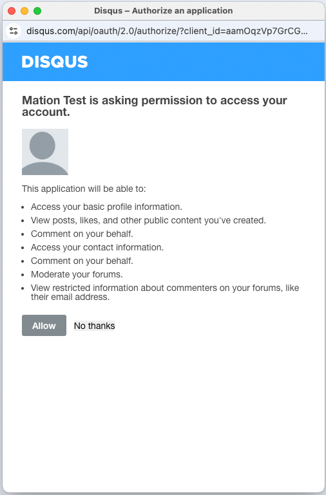326x495 pixels.
Task: Click 'Access your basic profile information' item
Action: (x=106, y=207)
